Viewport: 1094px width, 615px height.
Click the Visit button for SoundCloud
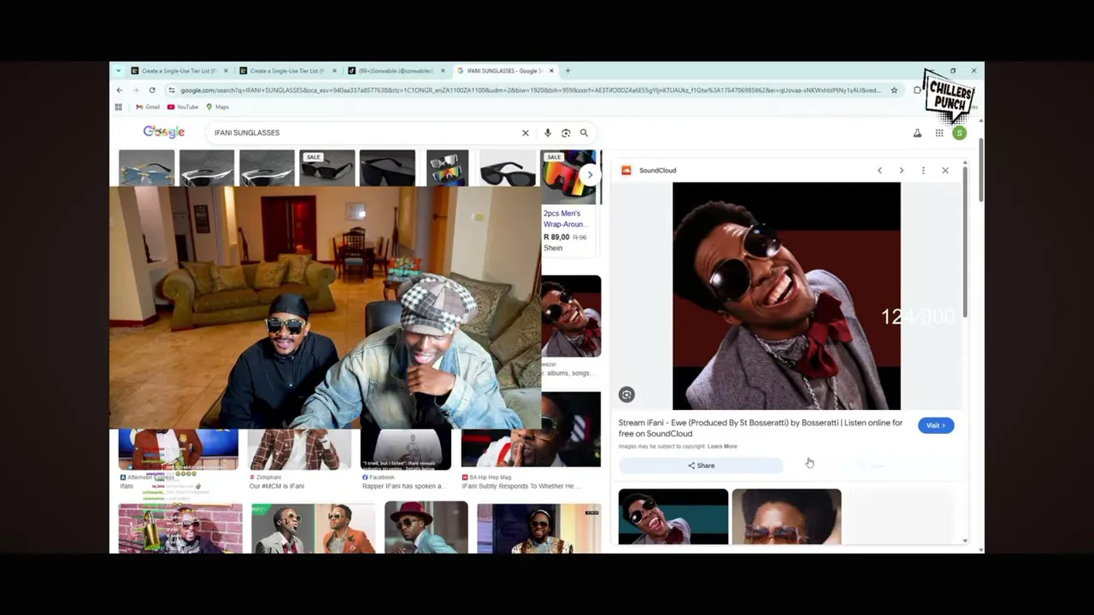coord(936,425)
